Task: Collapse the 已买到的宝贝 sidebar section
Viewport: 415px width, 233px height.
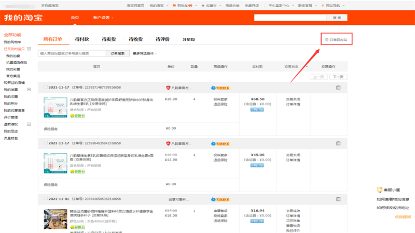Action: point(29,49)
